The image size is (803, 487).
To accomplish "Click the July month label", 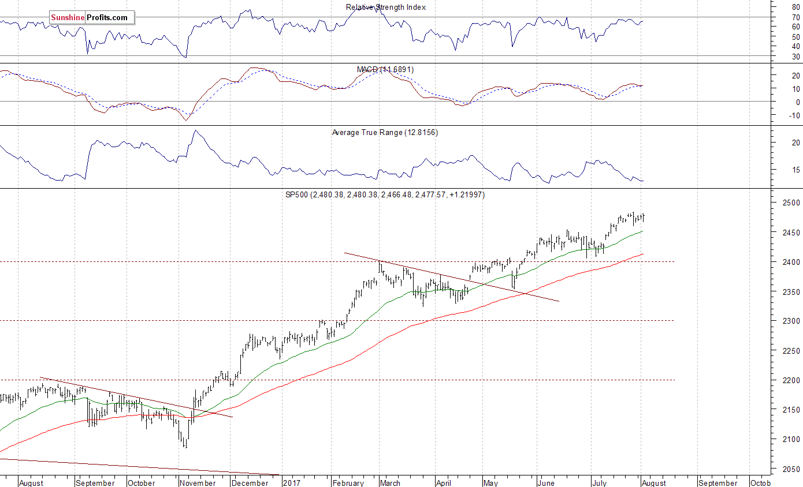I will coord(599,483).
